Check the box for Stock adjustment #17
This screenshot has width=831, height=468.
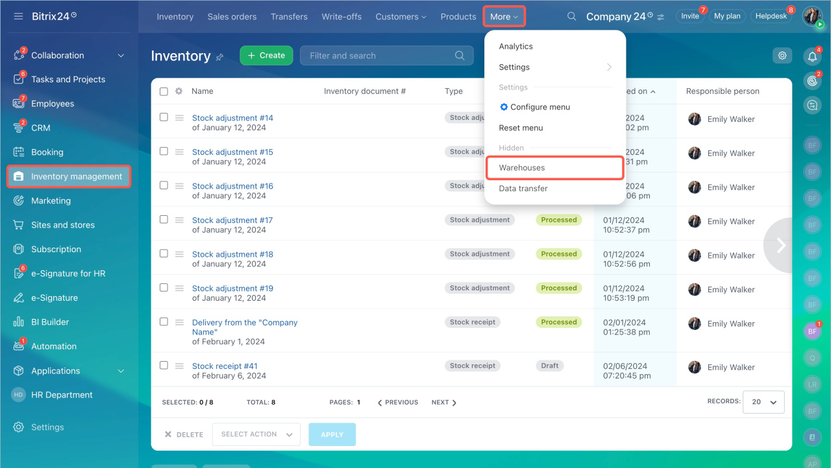pyautogui.click(x=164, y=219)
